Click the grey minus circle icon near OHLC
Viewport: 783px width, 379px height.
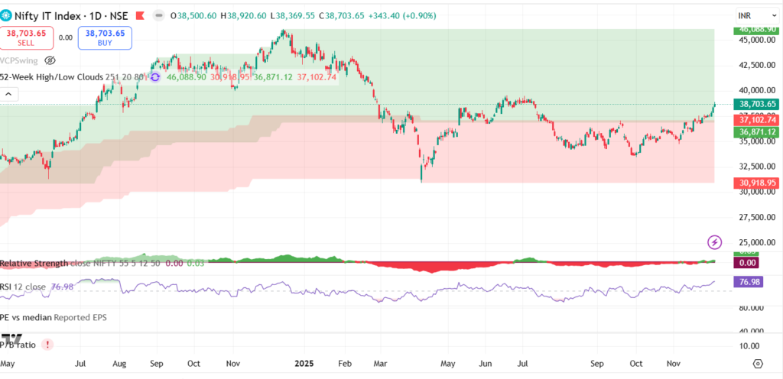click(x=159, y=16)
